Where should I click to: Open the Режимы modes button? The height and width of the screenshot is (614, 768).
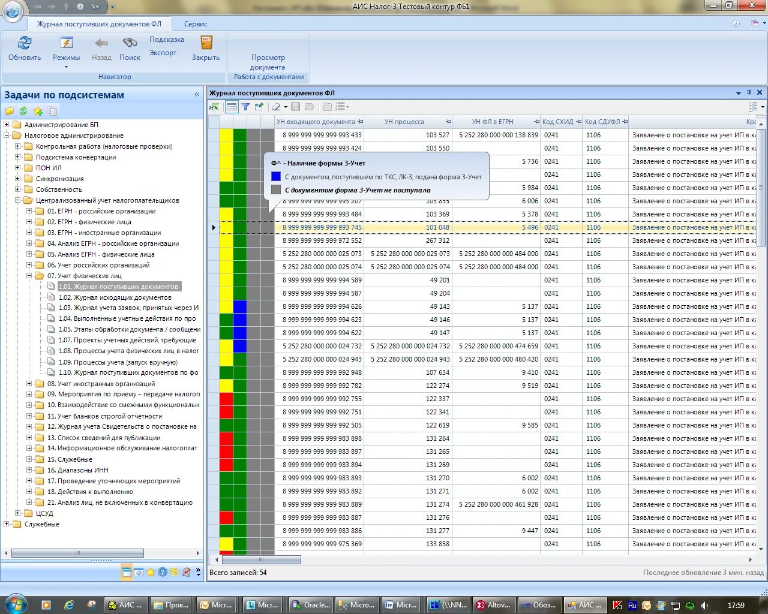click(x=66, y=50)
